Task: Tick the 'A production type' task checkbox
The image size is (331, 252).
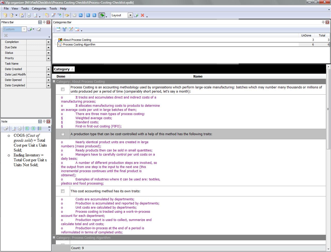Action: (x=63, y=134)
